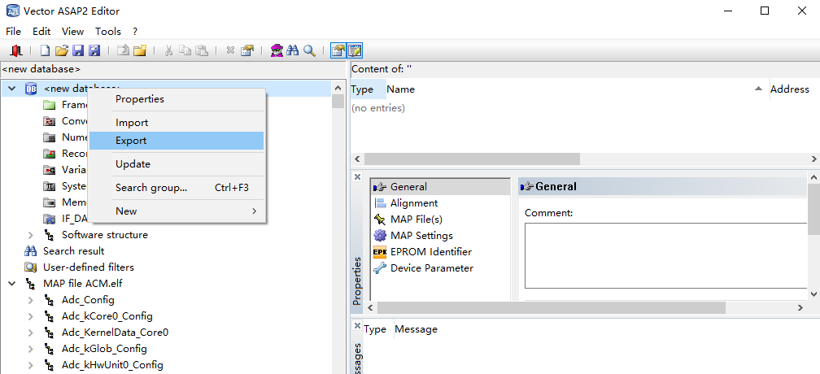Create a new group with the sparkle folder icon
Viewport: 820px width, 374px height.
tap(140, 50)
